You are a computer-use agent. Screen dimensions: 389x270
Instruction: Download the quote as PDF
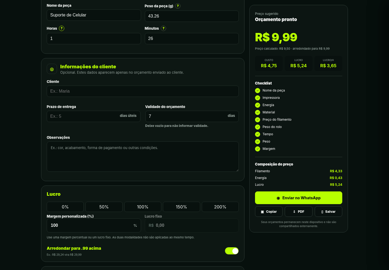tap(299, 212)
